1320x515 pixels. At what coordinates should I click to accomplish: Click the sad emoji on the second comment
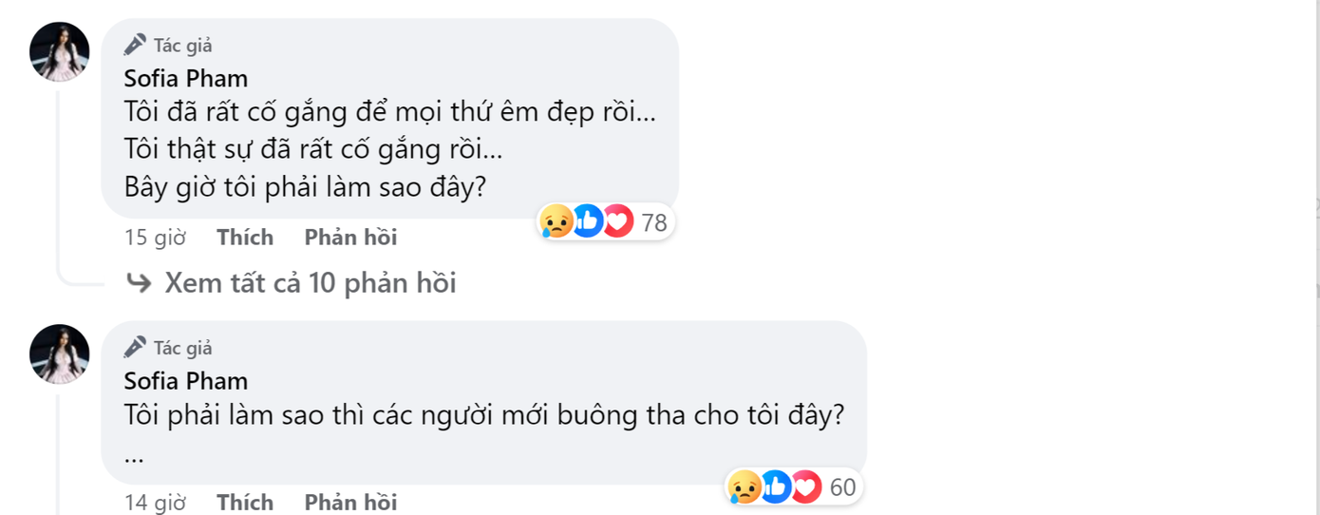coord(745,487)
